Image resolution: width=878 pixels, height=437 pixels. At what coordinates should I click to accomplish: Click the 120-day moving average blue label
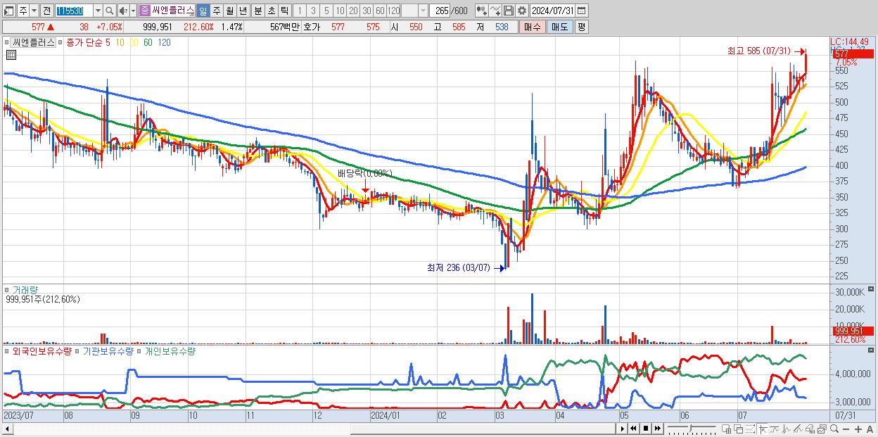164,42
